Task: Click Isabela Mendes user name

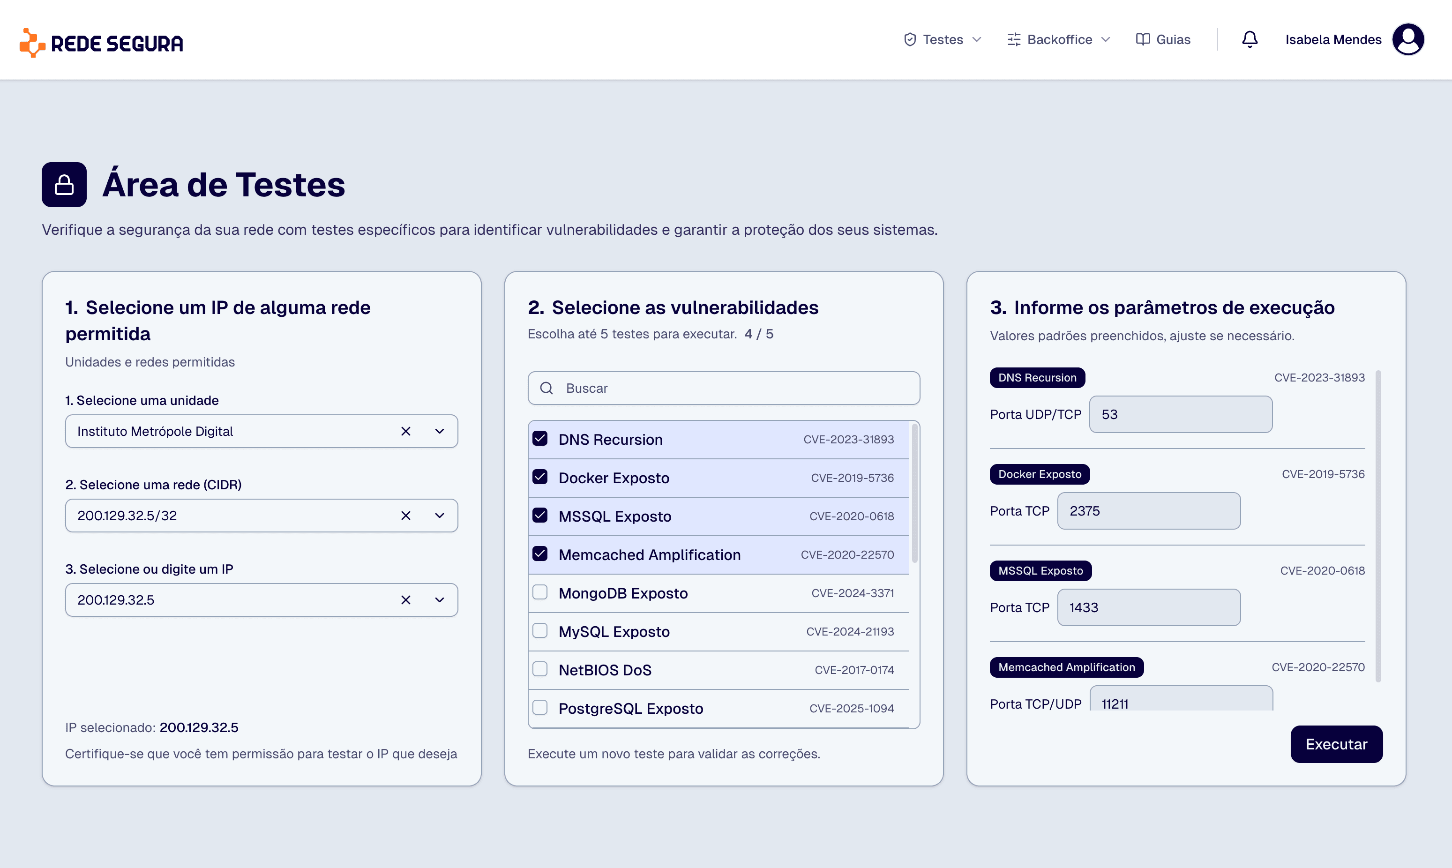Action: [x=1333, y=40]
